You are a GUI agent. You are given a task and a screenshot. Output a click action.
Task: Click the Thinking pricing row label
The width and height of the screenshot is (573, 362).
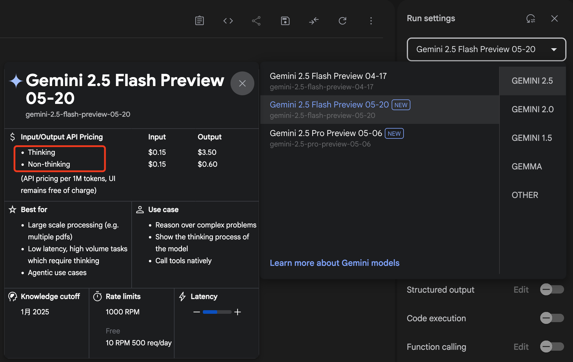[41, 152]
